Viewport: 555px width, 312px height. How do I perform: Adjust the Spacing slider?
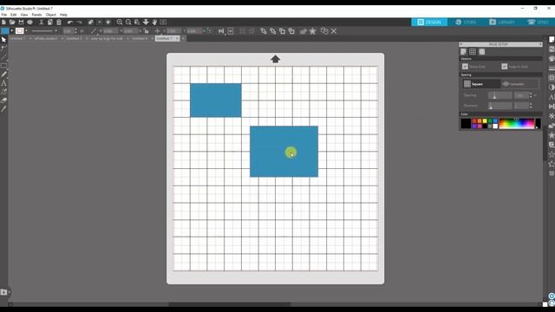coord(499,95)
